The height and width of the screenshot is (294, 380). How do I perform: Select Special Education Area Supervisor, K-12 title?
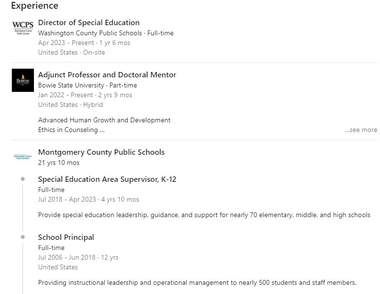(107, 179)
